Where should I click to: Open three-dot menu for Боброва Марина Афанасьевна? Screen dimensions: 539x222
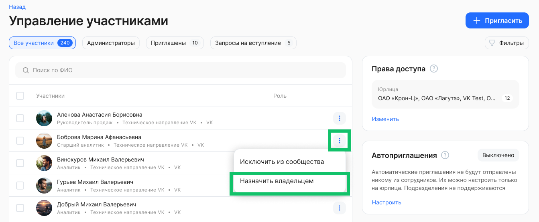[x=340, y=141]
